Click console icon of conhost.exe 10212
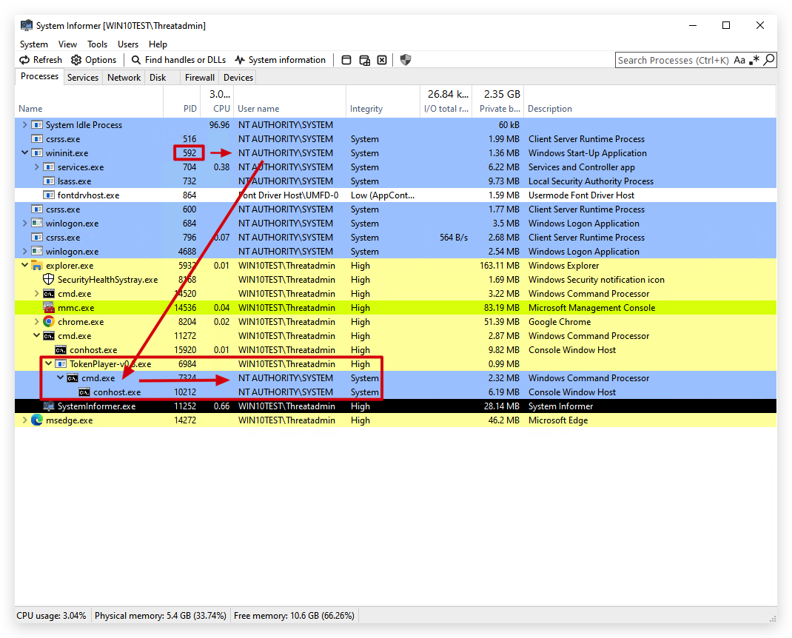Screen dimensions: 792x638 (x=84, y=392)
